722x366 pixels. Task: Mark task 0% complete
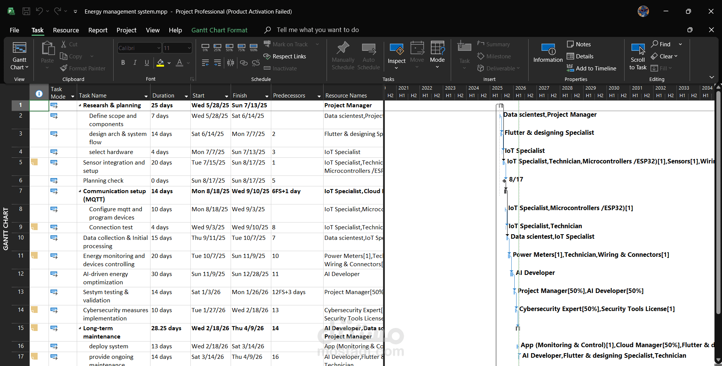[205, 47]
